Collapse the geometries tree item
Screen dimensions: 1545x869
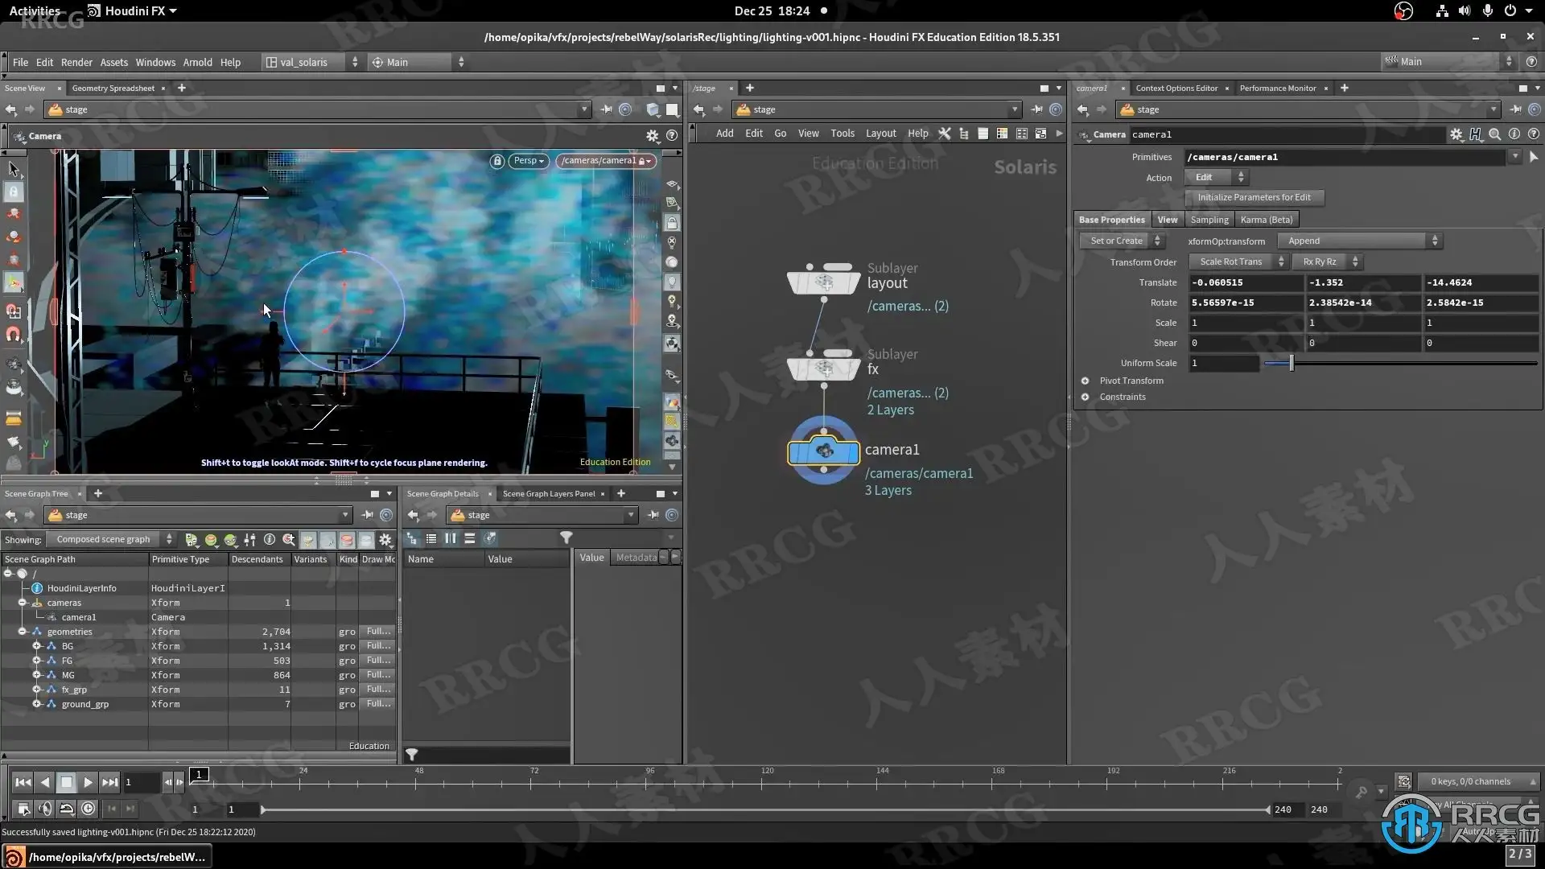(23, 632)
